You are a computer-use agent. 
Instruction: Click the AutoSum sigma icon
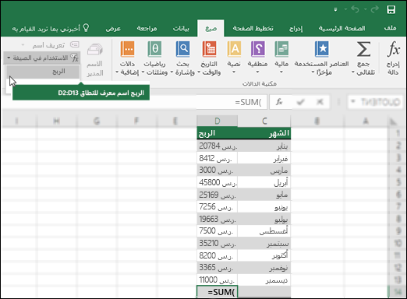pos(363,49)
